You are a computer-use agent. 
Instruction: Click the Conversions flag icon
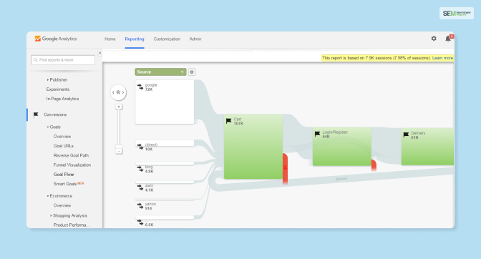(x=36, y=114)
